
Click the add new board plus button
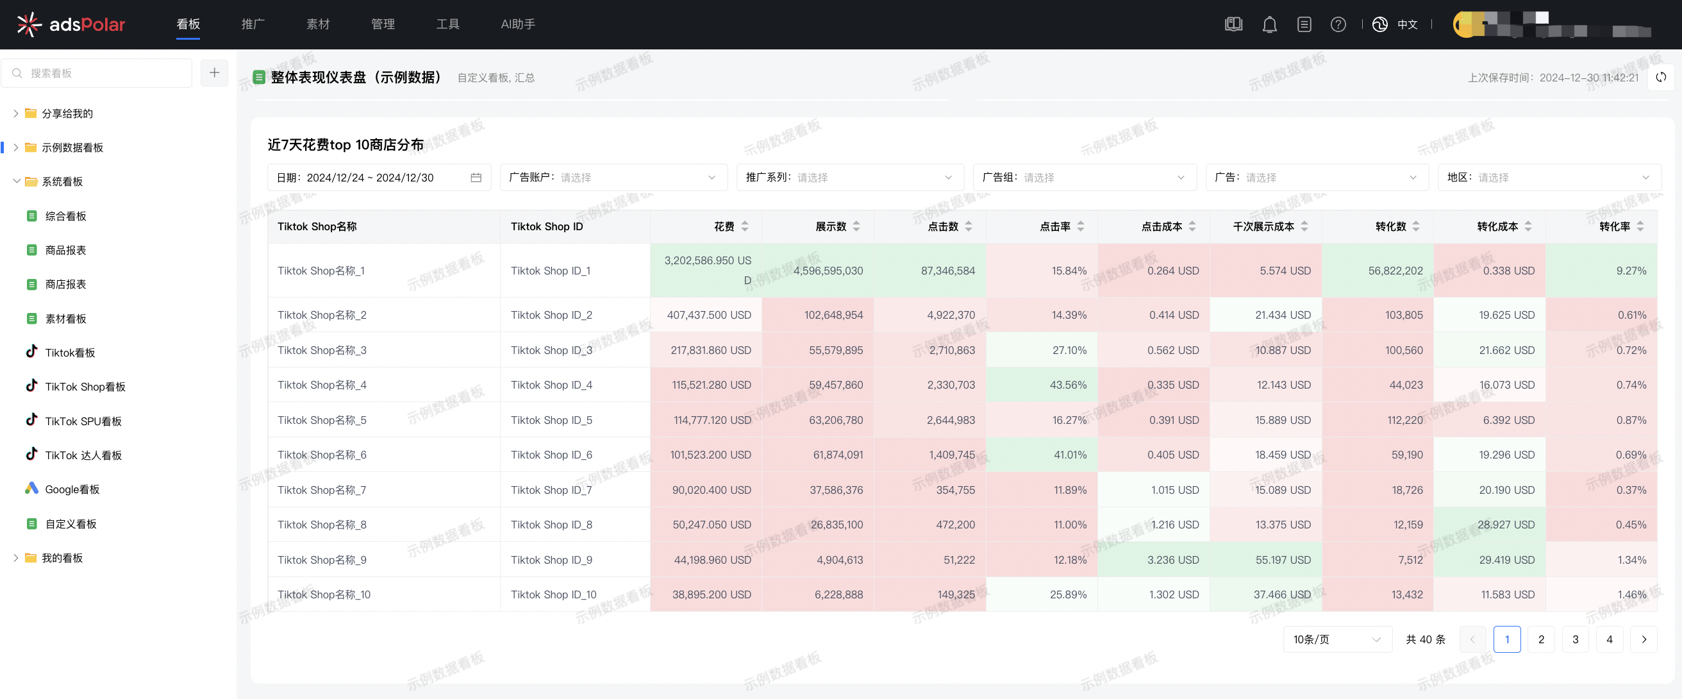(x=214, y=72)
